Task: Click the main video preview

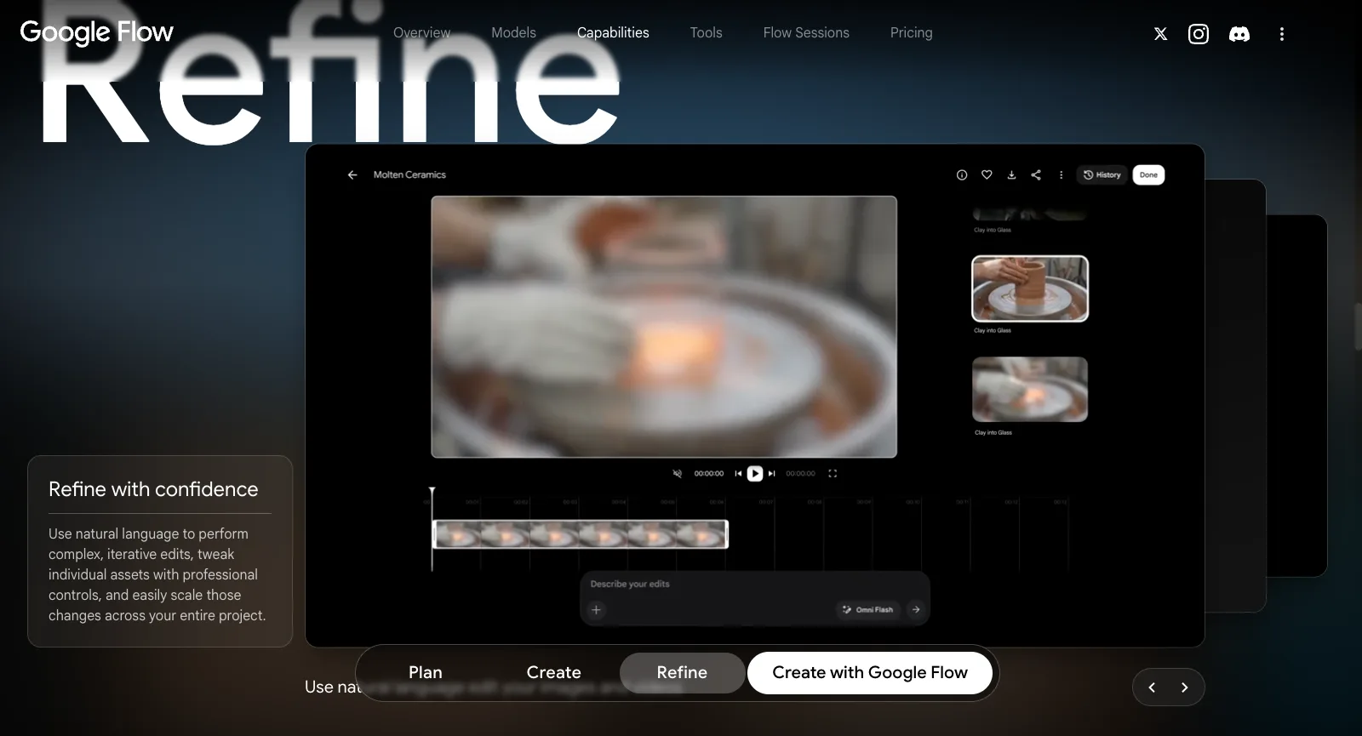Action: click(664, 327)
